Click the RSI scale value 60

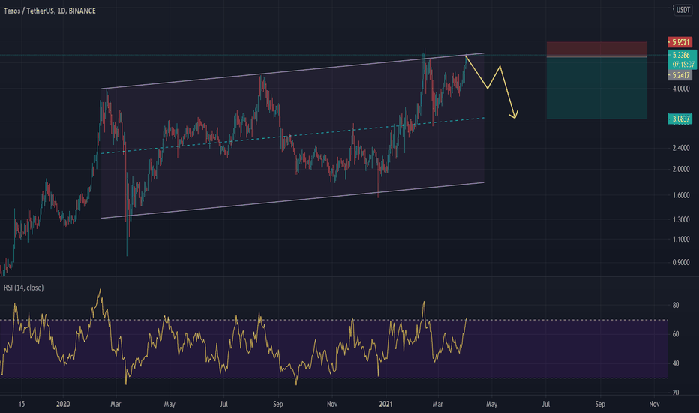(x=675, y=334)
